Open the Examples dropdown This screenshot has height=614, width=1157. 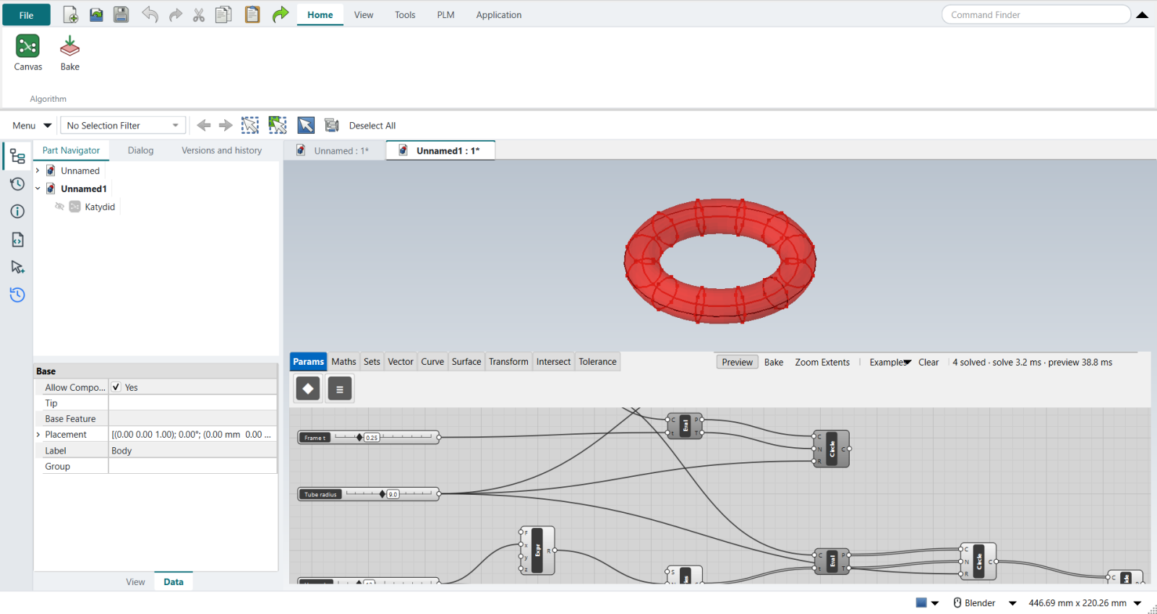pyautogui.click(x=890, y=363)
